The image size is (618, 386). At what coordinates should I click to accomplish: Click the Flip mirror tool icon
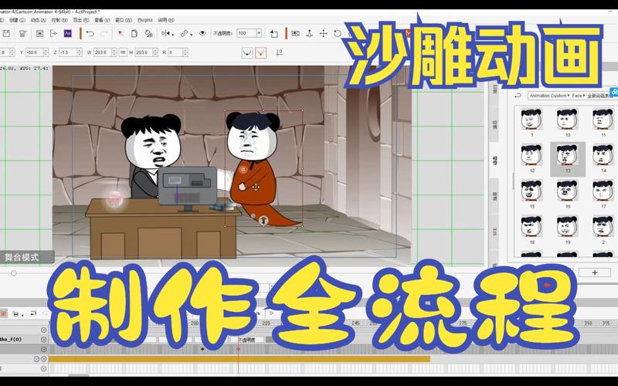click(x=165, y=33)
